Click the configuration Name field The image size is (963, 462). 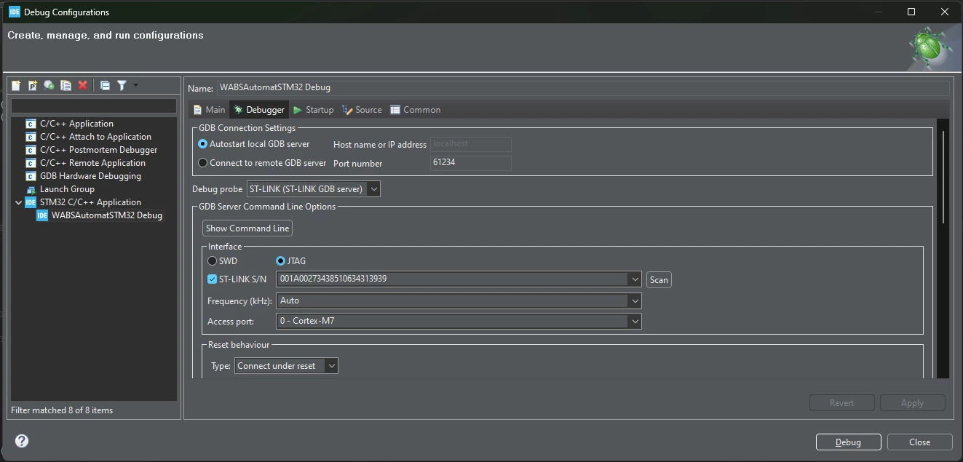coord(583,87)
